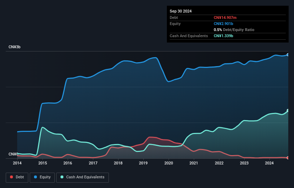Select the teal Cash endpoint marker on chart

point(288,110)
